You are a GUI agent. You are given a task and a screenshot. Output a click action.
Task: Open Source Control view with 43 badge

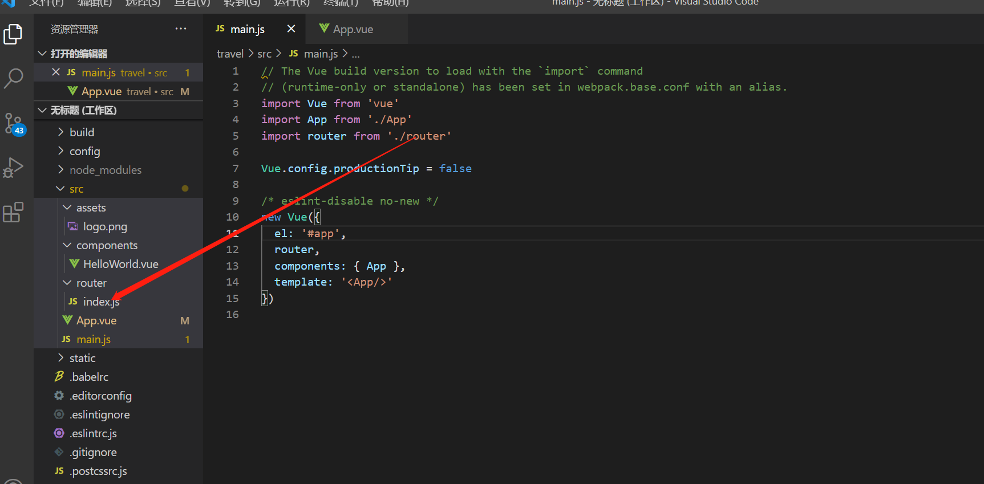[14, 124]
